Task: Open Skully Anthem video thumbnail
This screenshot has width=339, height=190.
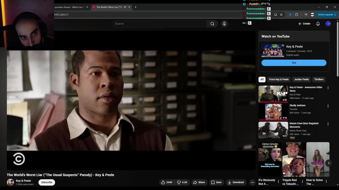Action: click(273, 112)
